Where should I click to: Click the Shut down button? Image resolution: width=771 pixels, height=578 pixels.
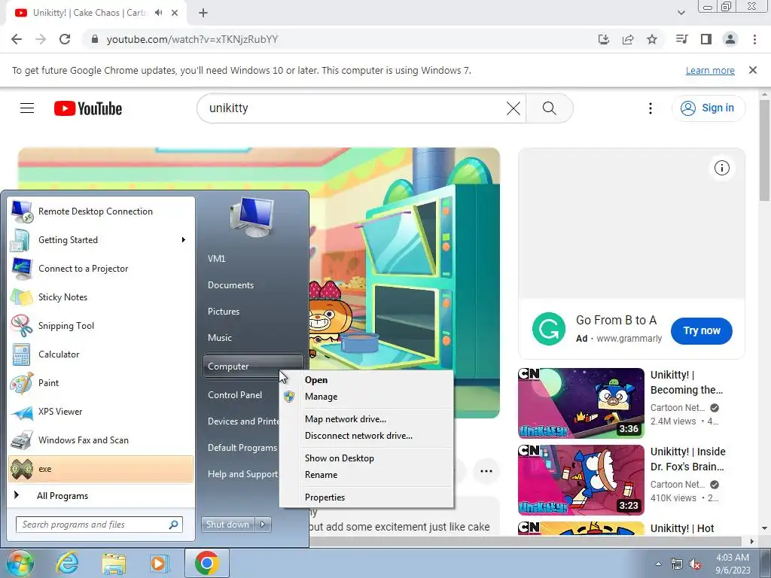pyautogui.click(x=227, y=525)
